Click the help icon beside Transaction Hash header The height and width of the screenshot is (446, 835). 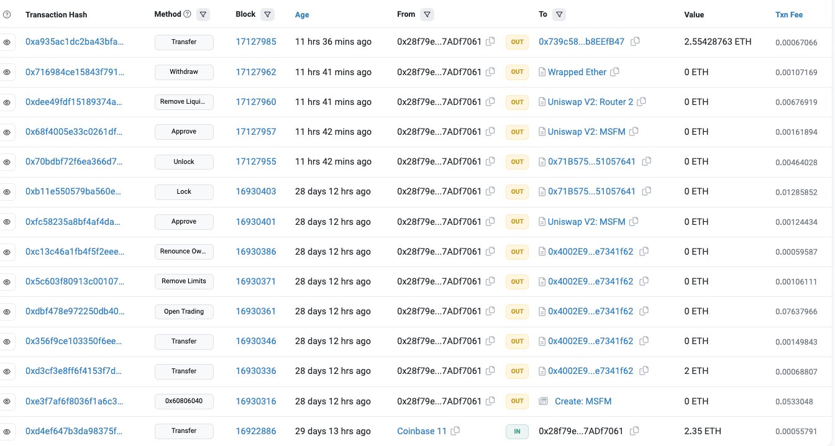tap(7, 14)
